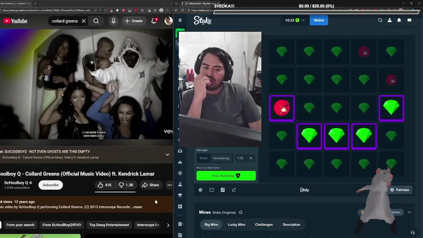Click the YouTube Create button
This screenshot has width=423, height=238.
(134, 21)
